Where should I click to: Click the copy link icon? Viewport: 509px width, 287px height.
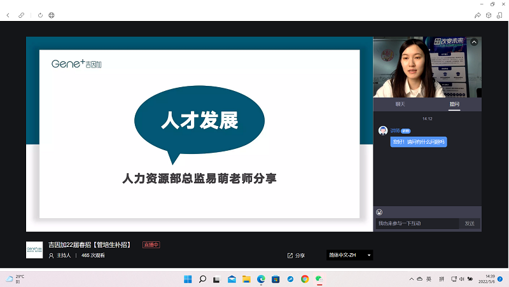pyautogui.click(x=22, y=15)
